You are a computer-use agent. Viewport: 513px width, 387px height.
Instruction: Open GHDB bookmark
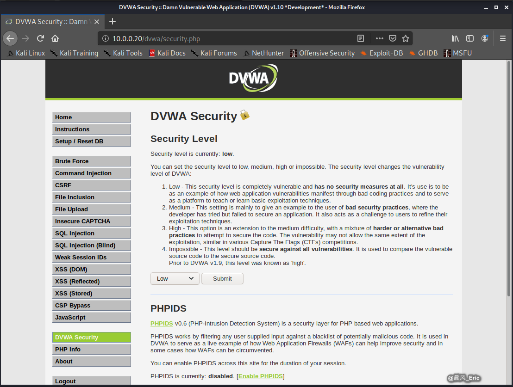[x=423, y=53]
